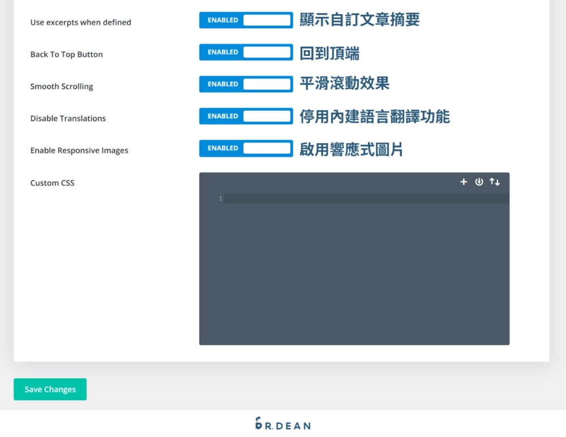
Task: Click the up-down arrows icon in CSS editor toolbar
Action: click(495, 182)
